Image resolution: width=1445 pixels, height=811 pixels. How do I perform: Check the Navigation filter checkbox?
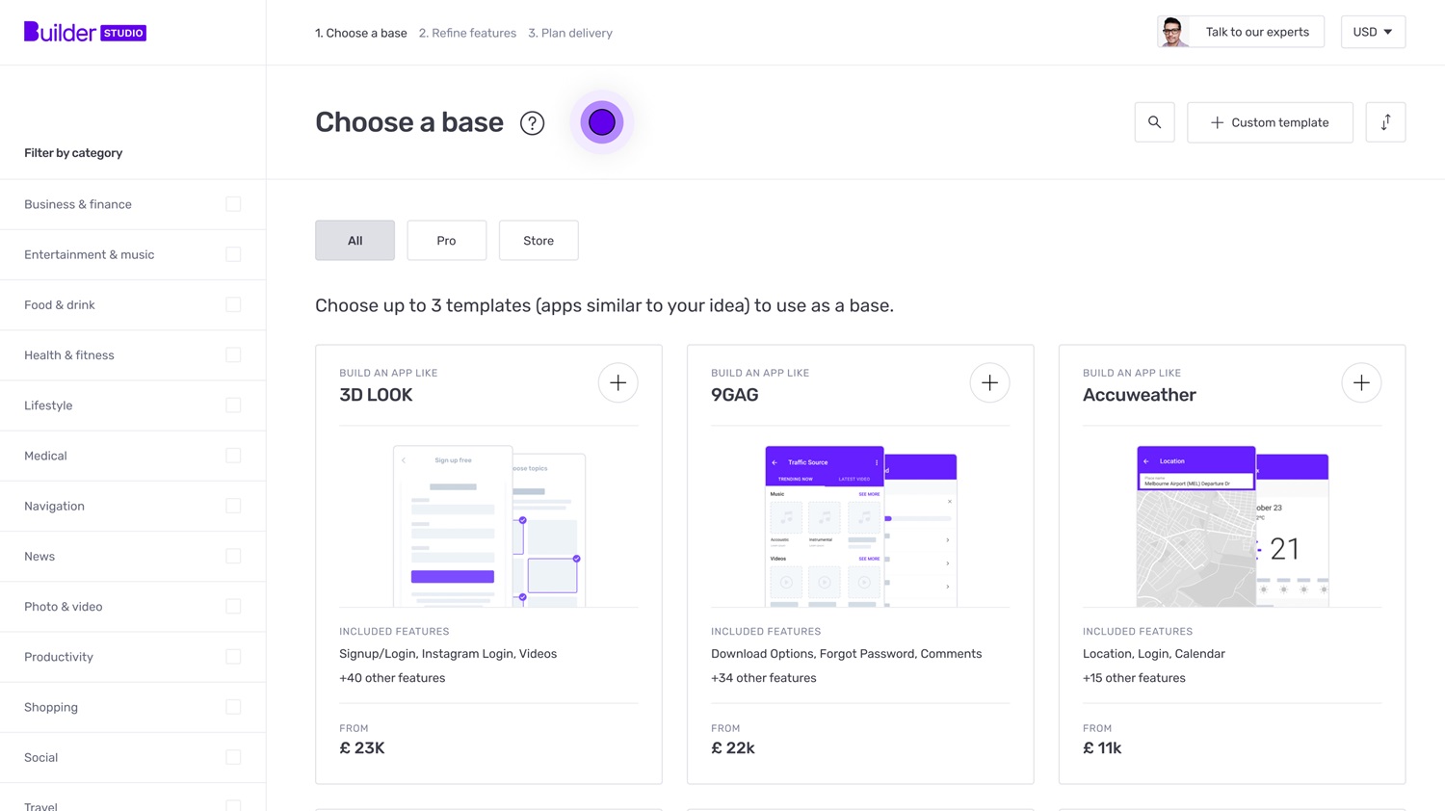(x=233, y=506)
